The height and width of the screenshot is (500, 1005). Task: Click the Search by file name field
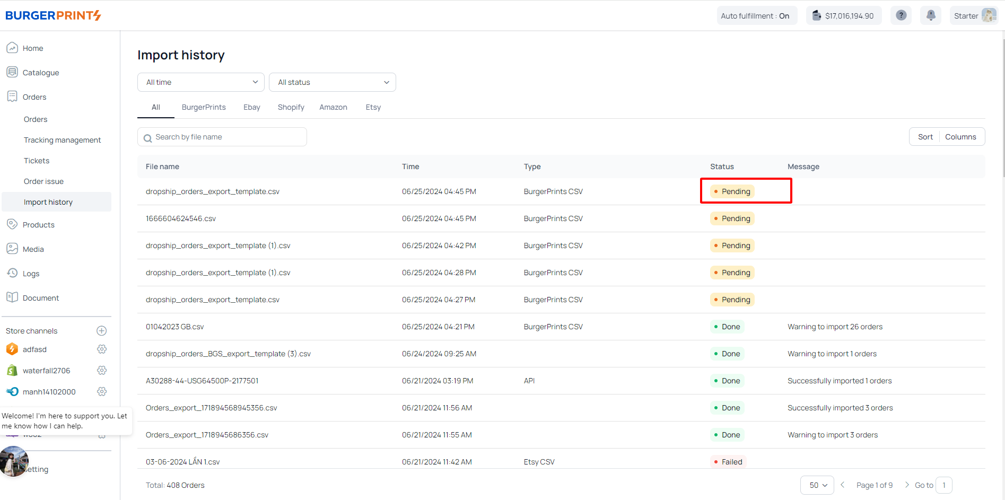click(228, 137)
